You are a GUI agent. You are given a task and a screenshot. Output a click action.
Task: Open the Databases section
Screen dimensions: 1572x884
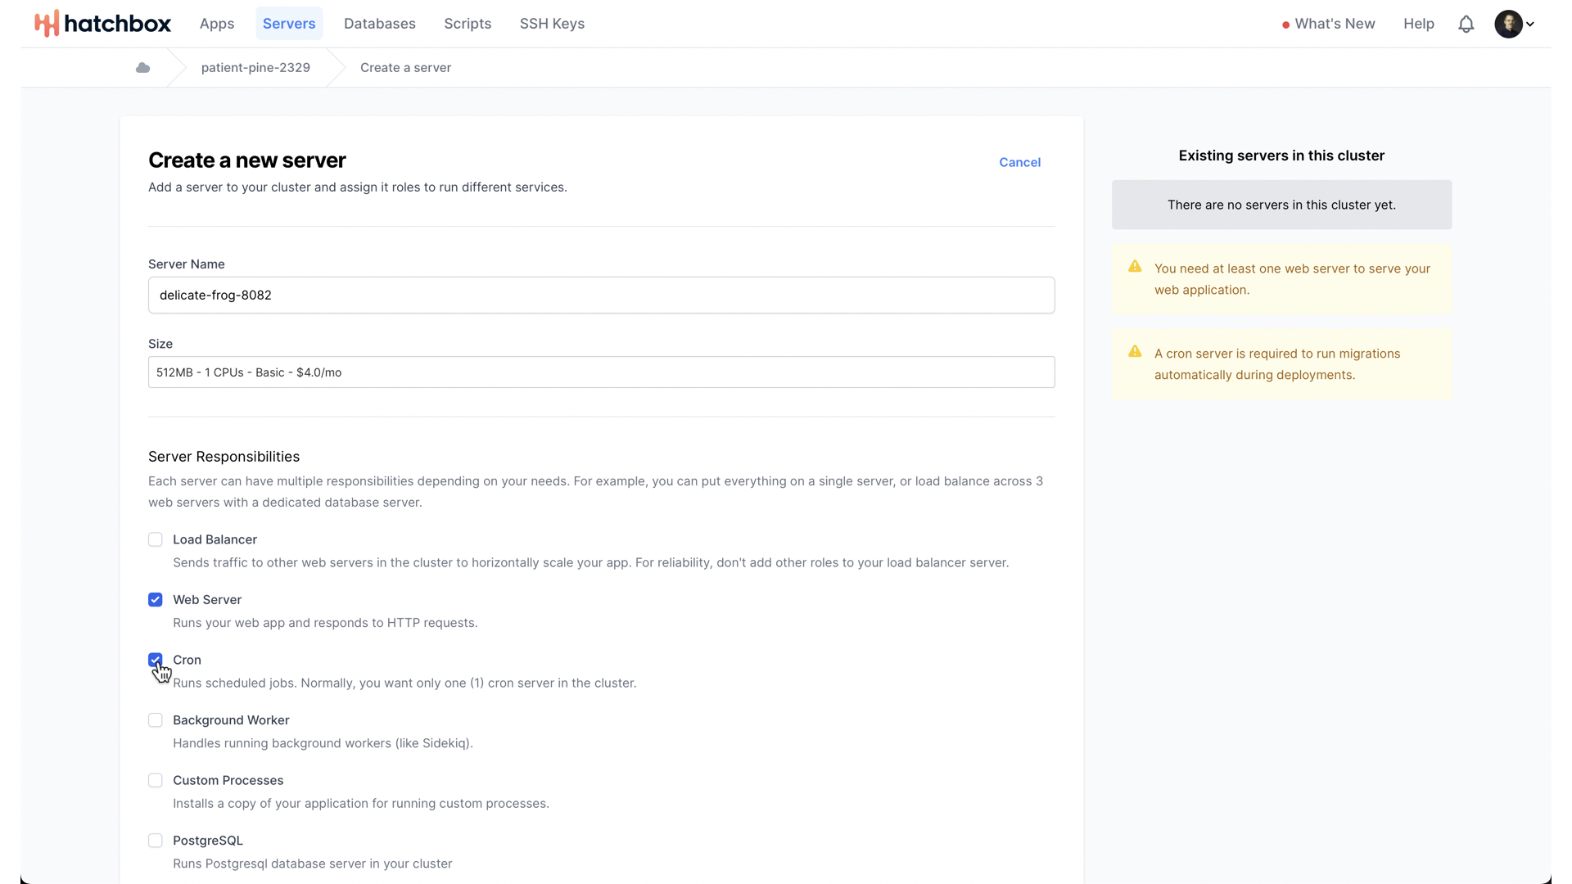[380, 24]
